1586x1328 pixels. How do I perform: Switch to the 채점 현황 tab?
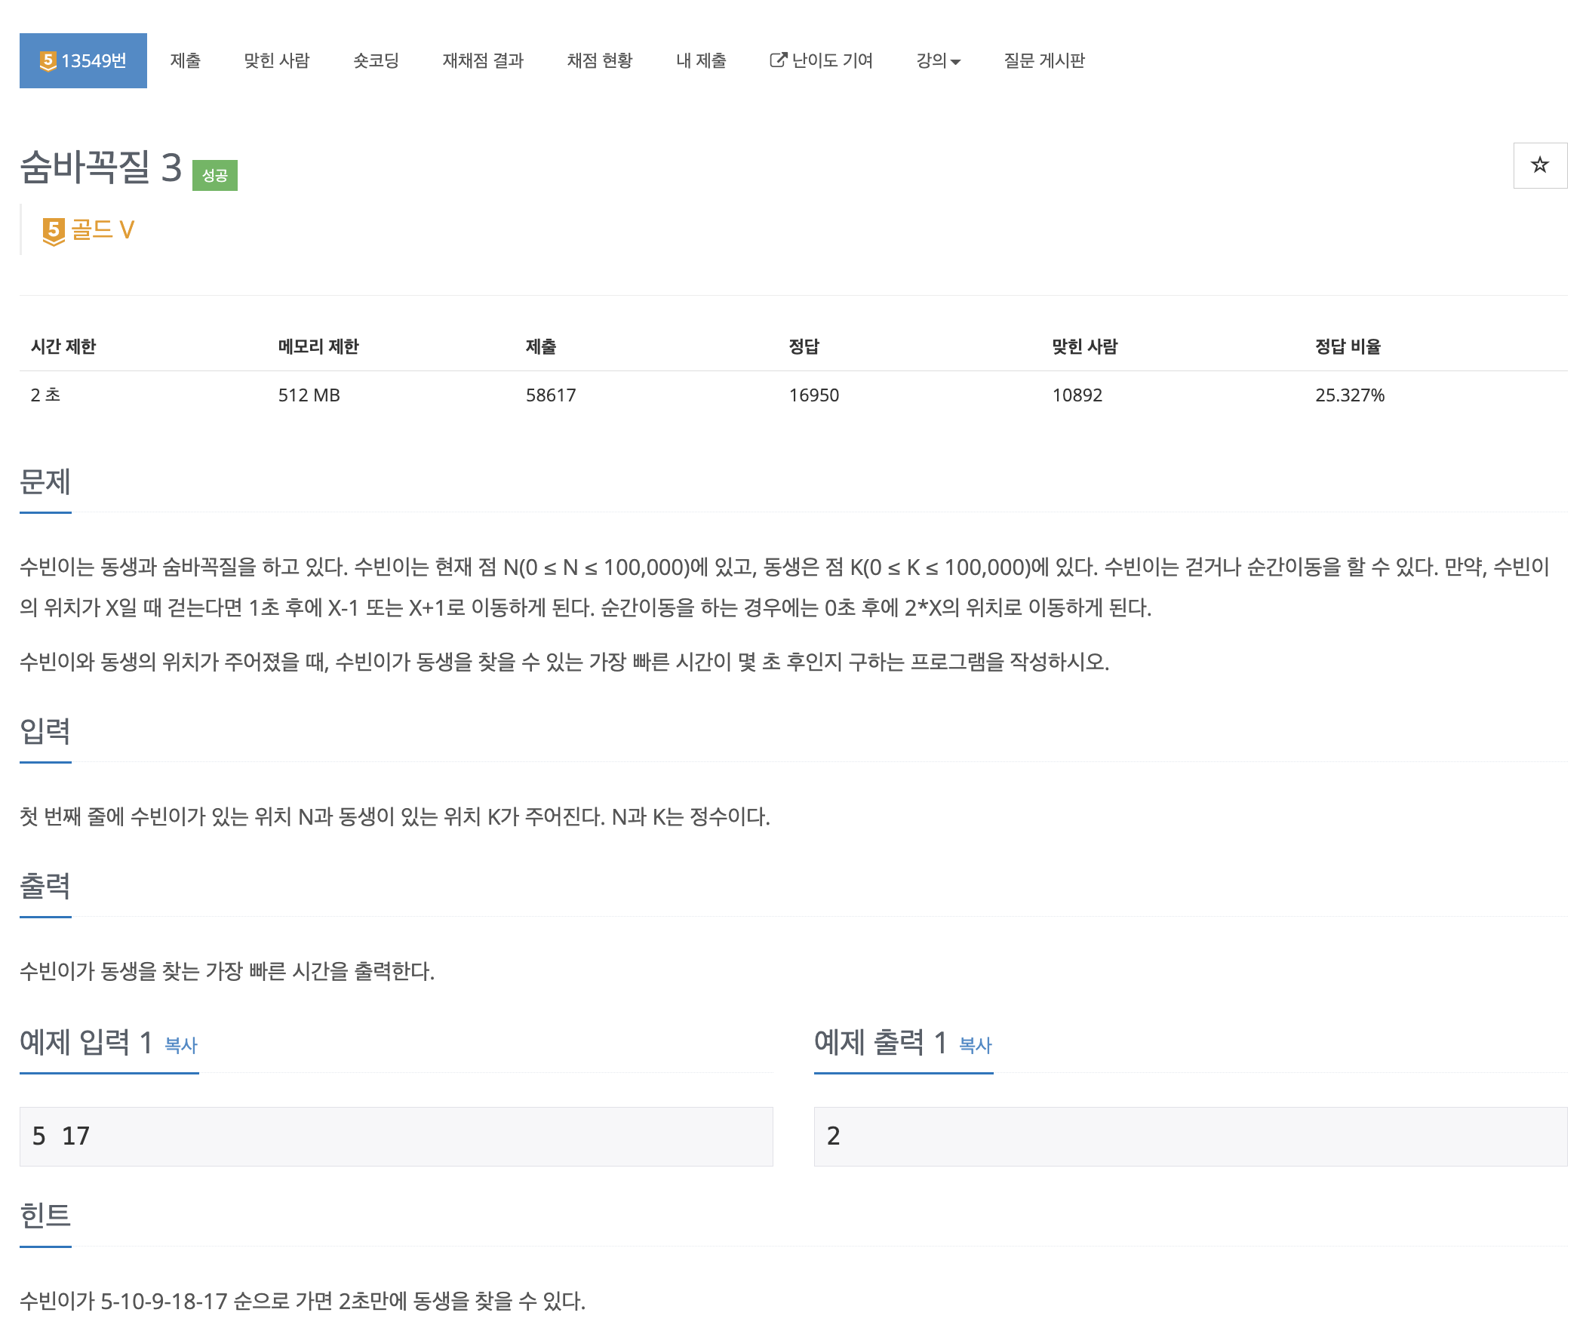[x=601, y=60]
